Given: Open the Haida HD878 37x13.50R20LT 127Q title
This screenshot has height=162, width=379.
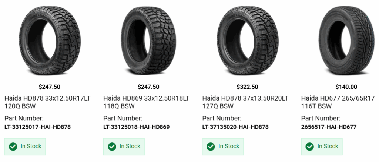Looking at the screenshot, I should click(245, 102).
